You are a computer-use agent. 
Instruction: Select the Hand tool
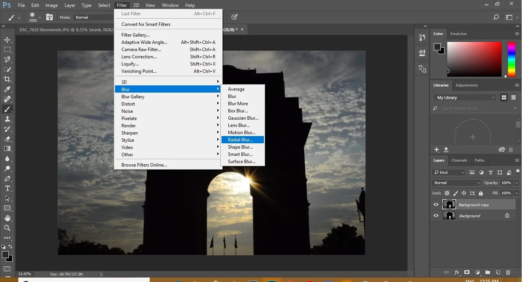pyautogui.click(x=7, y=218)
